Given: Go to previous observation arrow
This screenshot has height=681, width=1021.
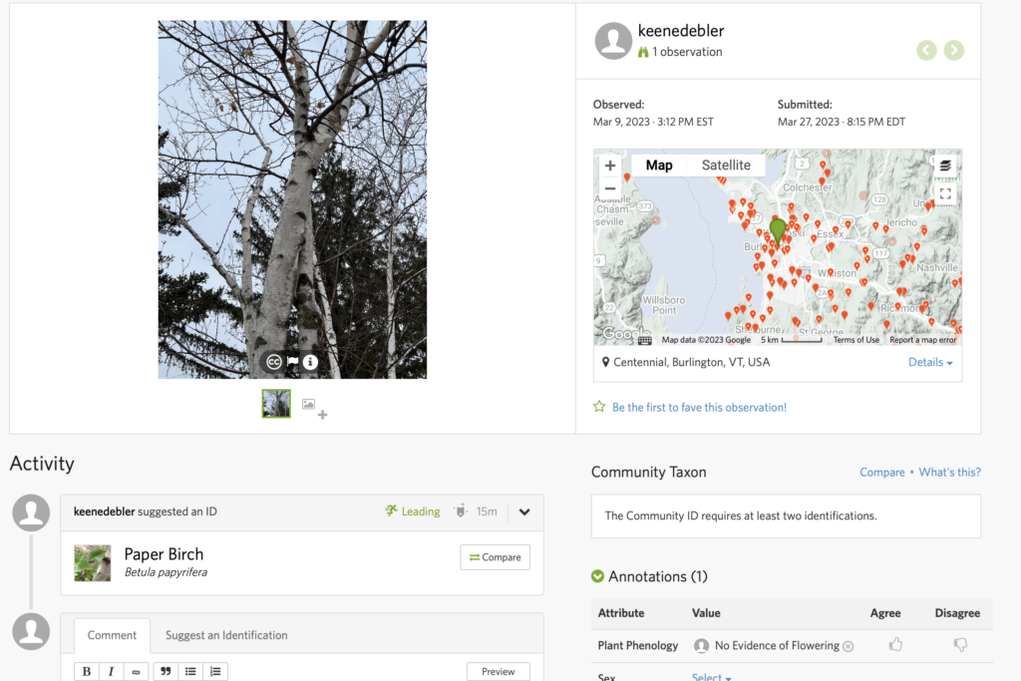Looking at the screenshot, I should (x=926, y=50).
